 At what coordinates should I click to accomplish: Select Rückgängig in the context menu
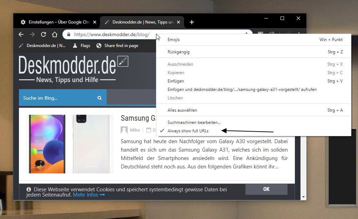click(x=254, y=52)
